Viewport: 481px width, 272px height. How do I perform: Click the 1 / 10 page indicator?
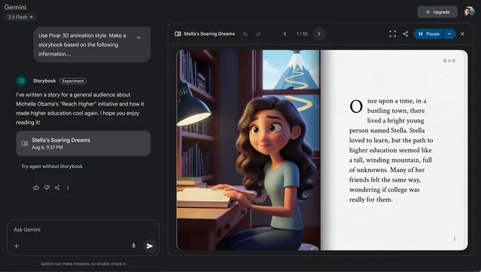(302, 34)
